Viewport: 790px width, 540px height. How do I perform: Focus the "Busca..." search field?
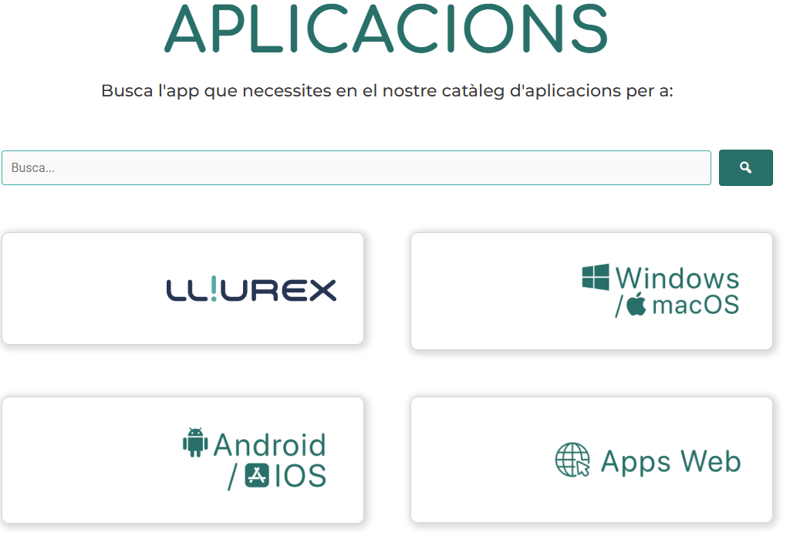[356, 167]
